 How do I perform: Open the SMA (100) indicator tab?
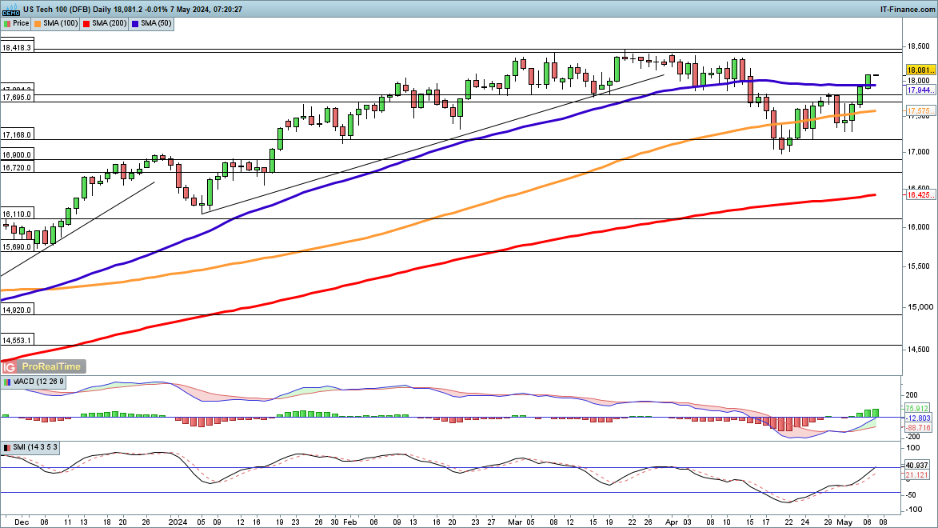pyautogui.click(x=56, y=23)
